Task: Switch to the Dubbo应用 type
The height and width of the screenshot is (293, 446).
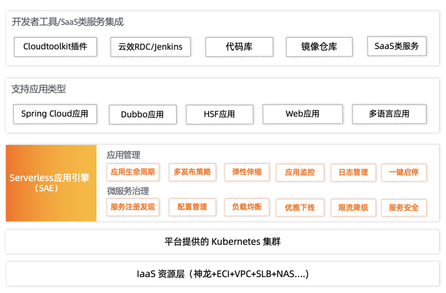Action: pos(143,114)
